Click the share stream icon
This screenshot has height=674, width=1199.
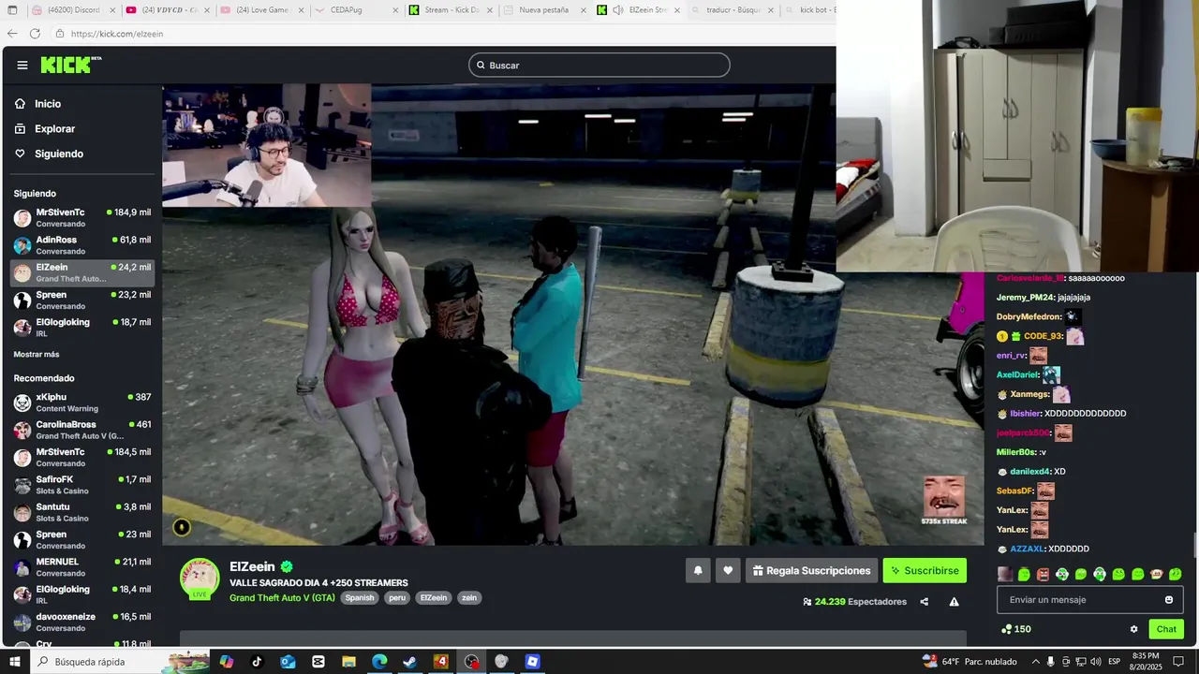[925, 602]
